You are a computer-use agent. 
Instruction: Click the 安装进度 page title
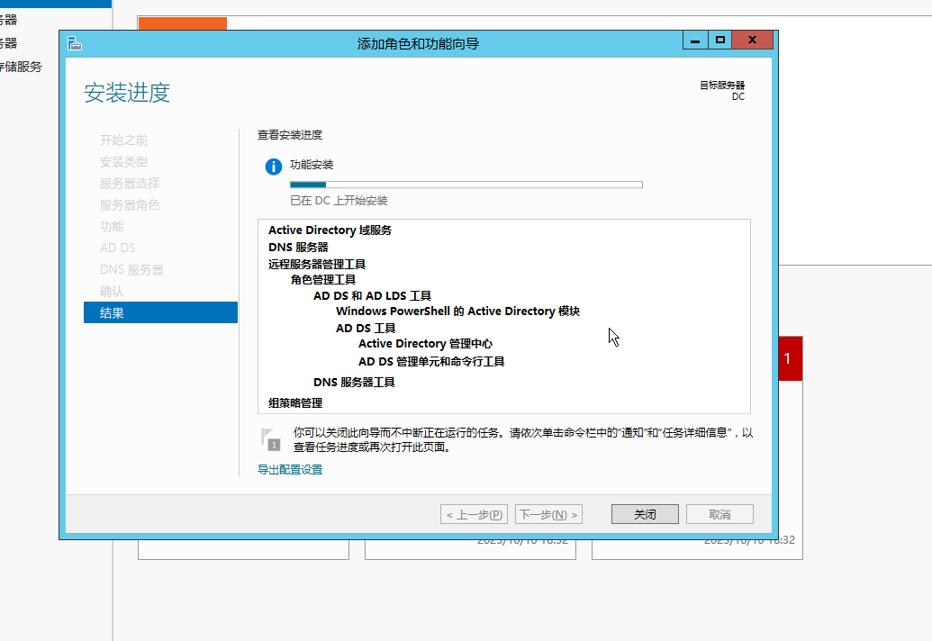(127, 94)
